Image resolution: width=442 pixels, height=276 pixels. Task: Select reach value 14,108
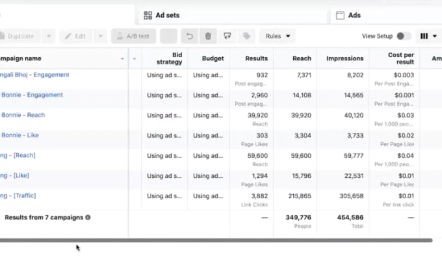[302, 95]
